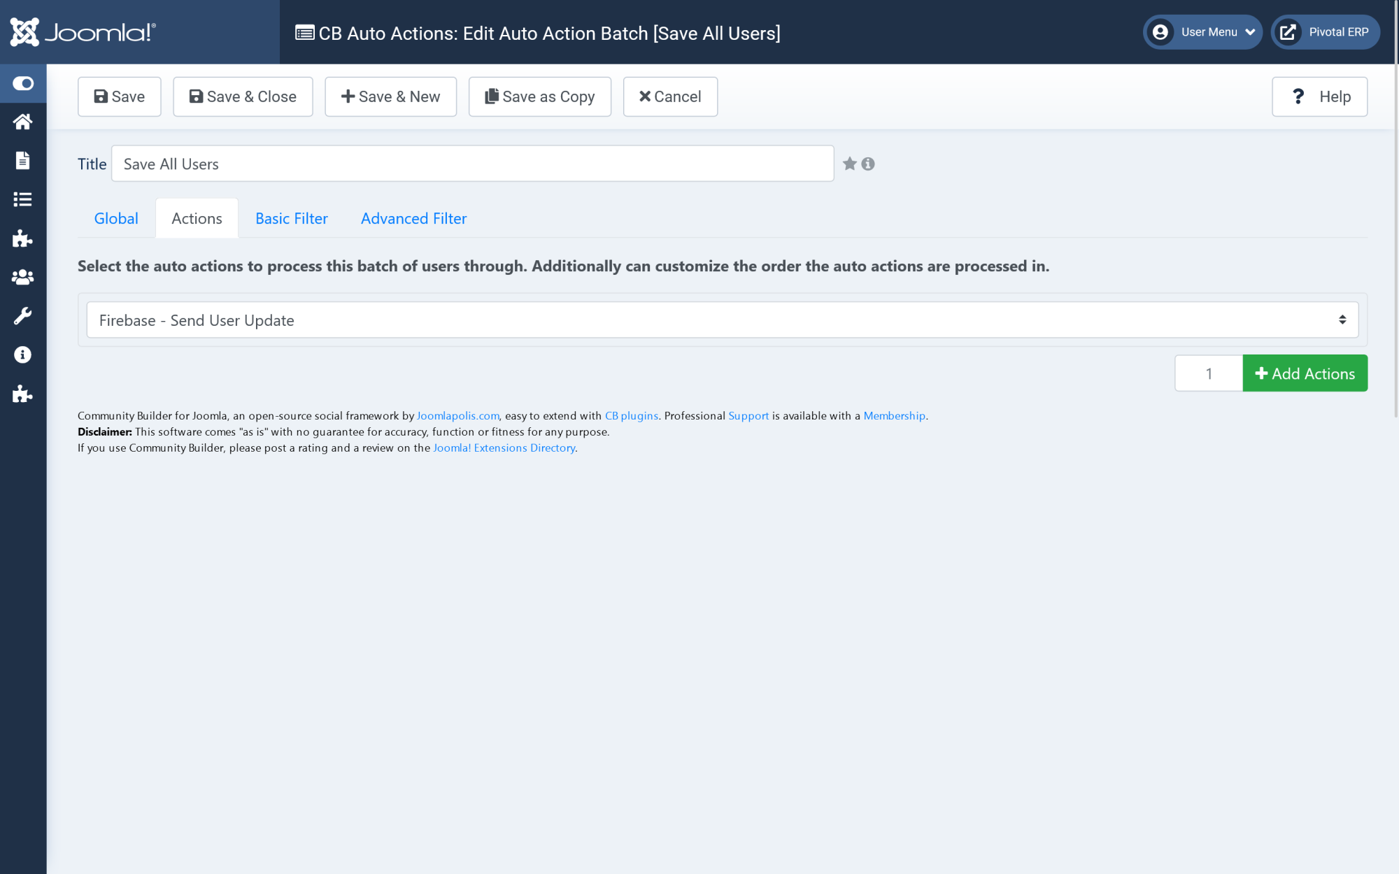The height and width of the screenshot is (874, 1399).
Task: Open the Help info sidebar icon
Action: click(x=23, y=354)
